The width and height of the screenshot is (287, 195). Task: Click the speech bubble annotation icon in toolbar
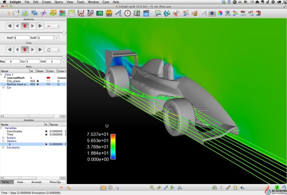click(x=158, y=13)
